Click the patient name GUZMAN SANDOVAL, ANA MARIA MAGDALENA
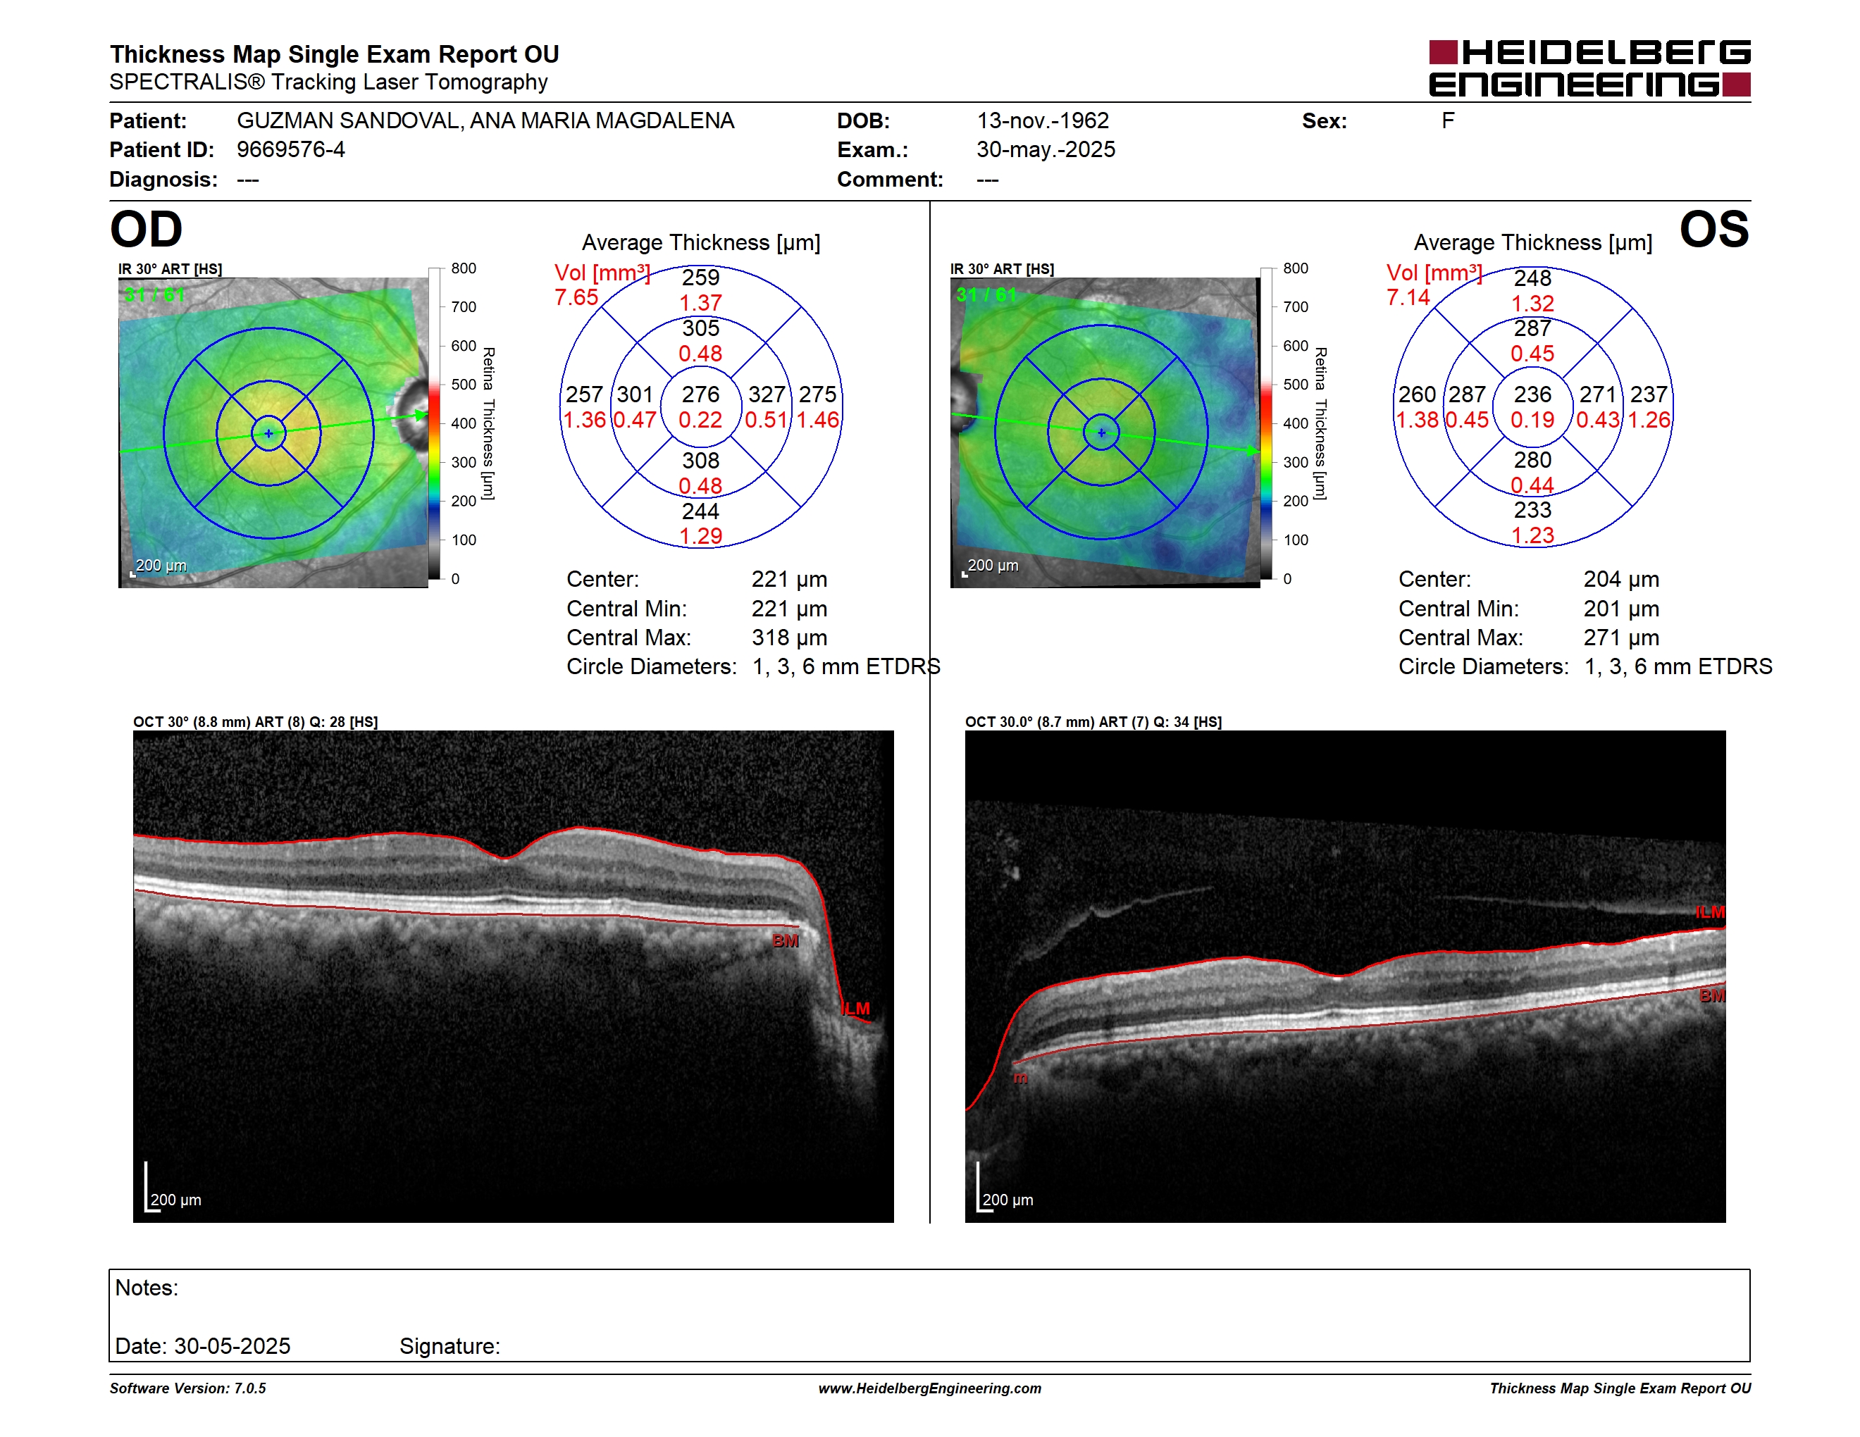The image size is (1860, 1437). tap(485, 121)
